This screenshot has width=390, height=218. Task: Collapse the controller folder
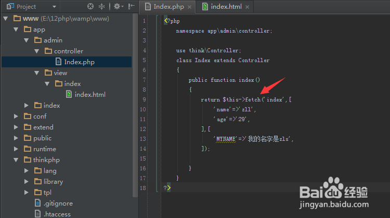[37, 51]
